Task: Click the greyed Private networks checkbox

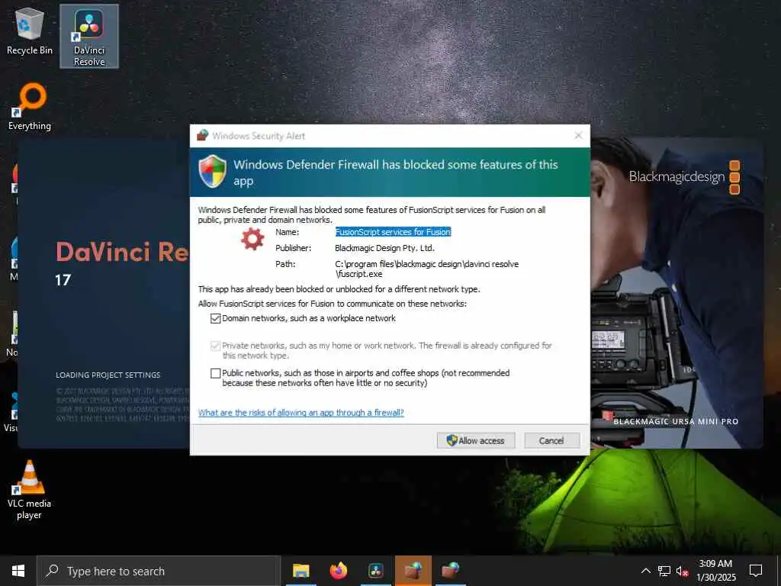Action: coord(215,346)
